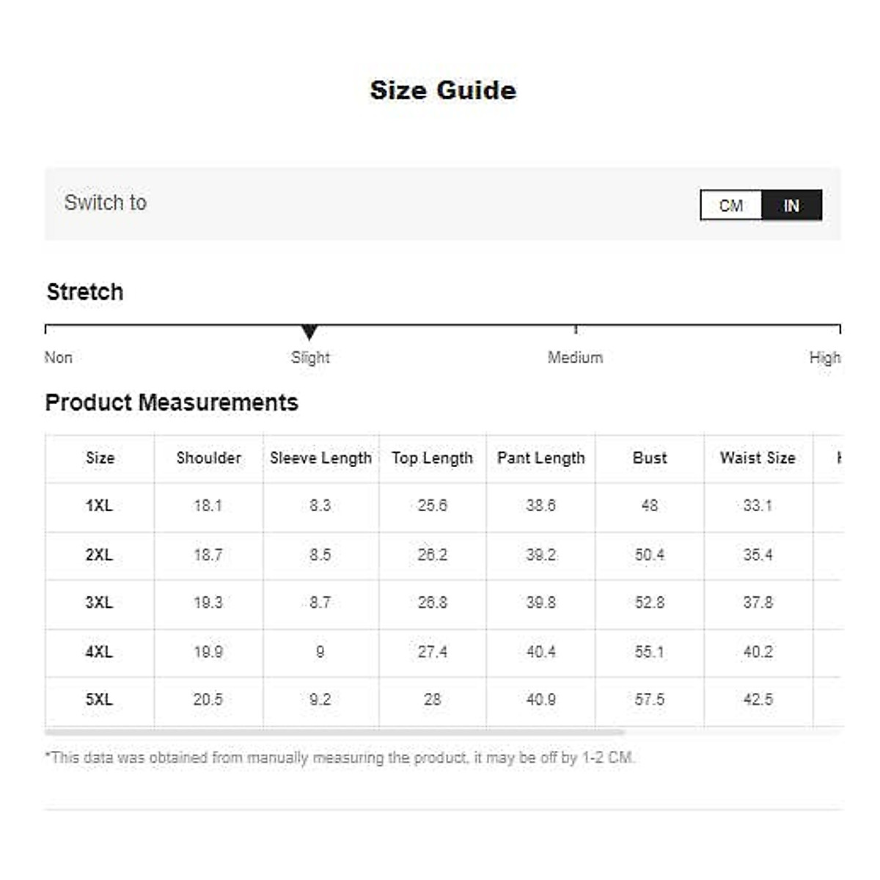Click the Non stretch level label
880x880 pixels.
[59, 358]
